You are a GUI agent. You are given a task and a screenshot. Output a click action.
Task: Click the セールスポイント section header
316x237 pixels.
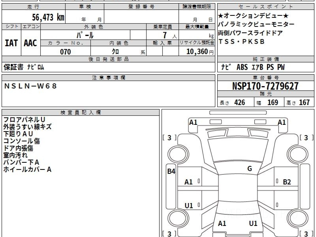(266, 7)
